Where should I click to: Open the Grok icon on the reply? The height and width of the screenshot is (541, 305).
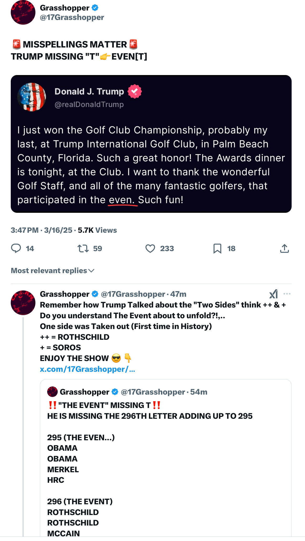[274, 294]
